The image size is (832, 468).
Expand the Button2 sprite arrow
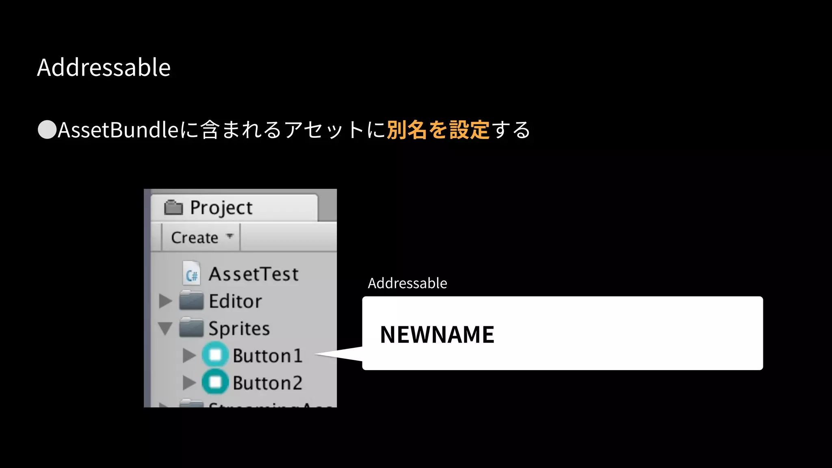pyautogui.click(x=189, y=382)
